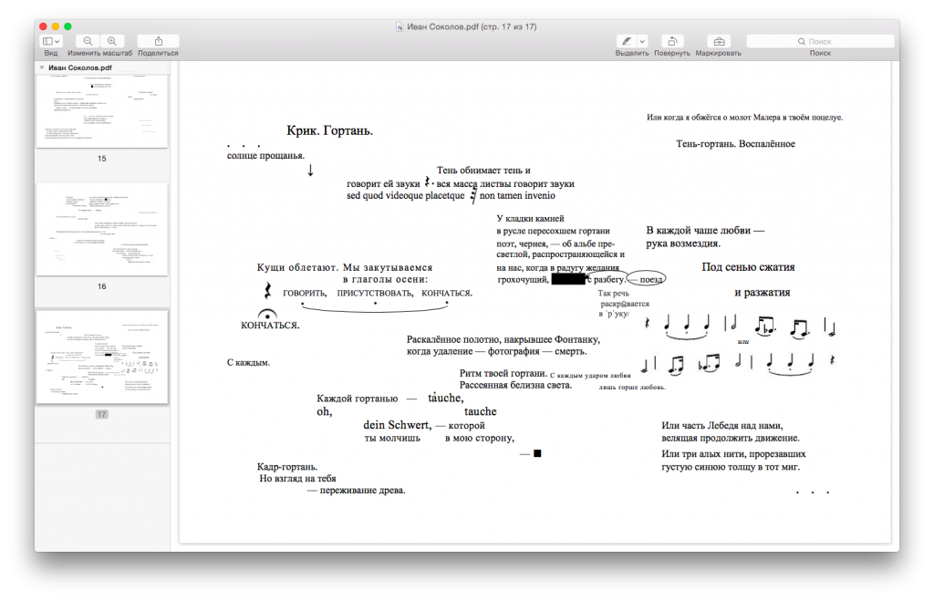The width and height of the screenshot is (934, 601).
Task: Select page 16 thumbnail in sidebar
Action: click(101, 229)
